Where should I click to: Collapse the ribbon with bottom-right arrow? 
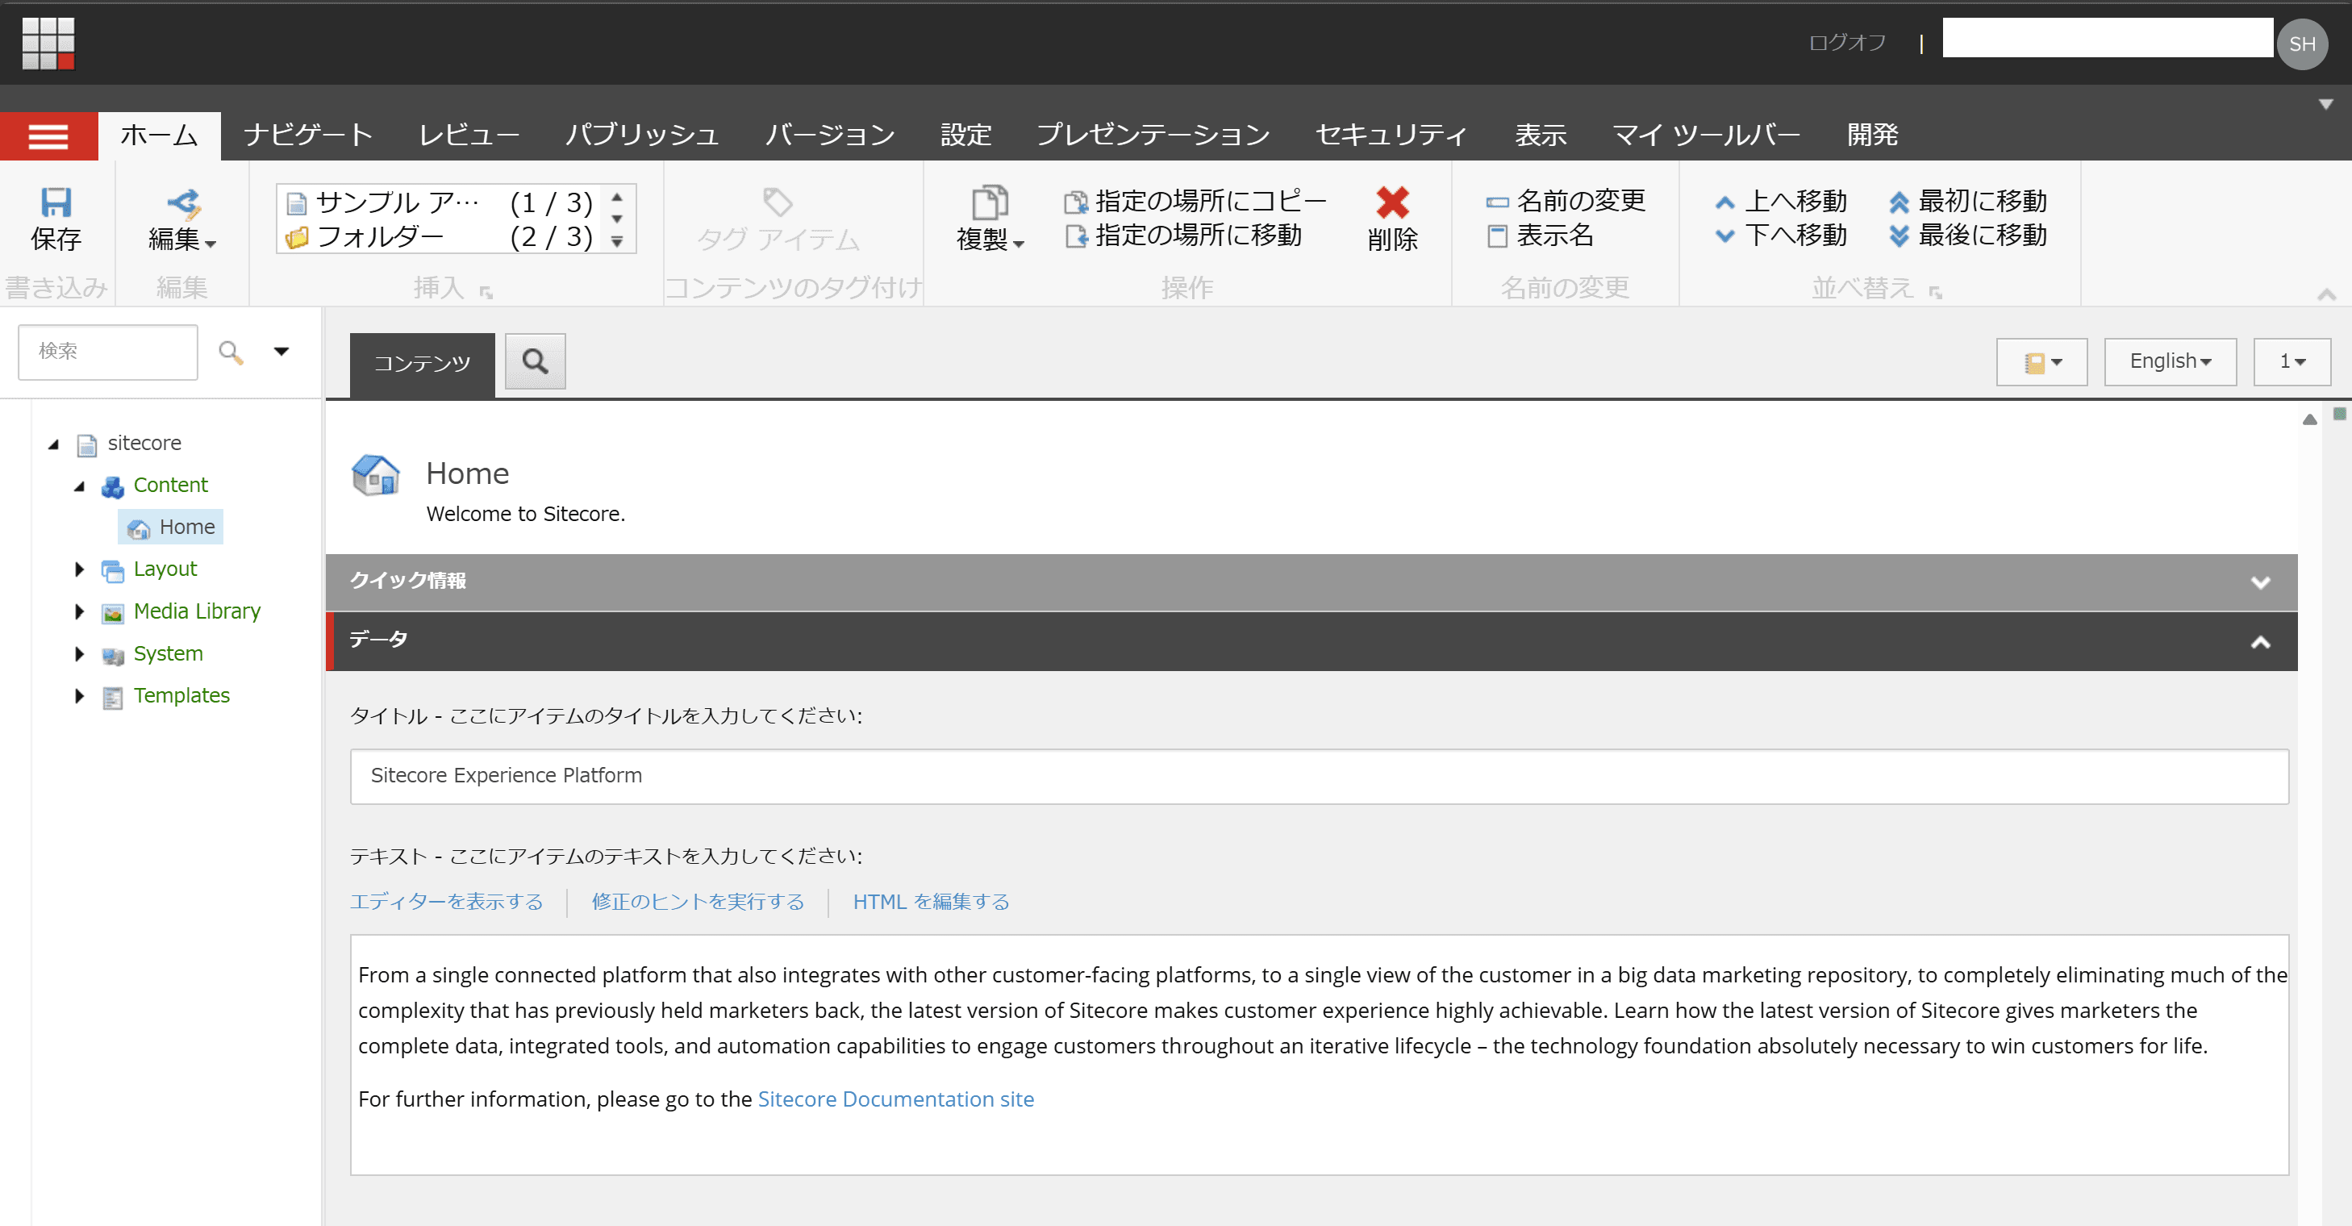tap(2325, 294)
